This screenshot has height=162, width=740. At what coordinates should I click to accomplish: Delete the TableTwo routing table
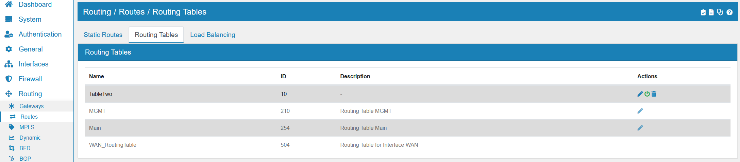[654, 94]
